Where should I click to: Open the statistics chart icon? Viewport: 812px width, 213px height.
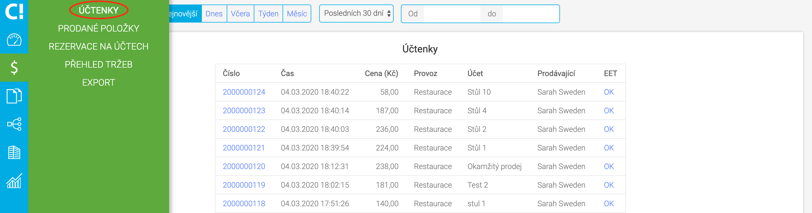(14, 181)
